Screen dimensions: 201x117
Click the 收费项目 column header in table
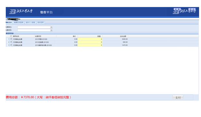38,36
